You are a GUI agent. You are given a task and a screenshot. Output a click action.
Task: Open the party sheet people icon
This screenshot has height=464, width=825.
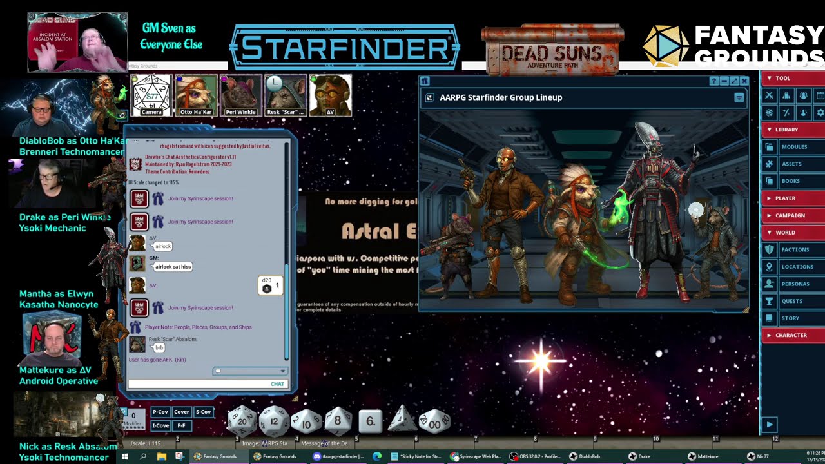[803, 95]
